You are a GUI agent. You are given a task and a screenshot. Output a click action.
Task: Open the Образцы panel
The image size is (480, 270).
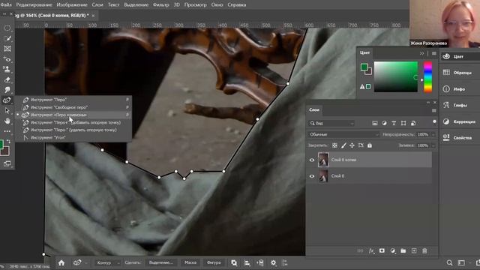pos(460,73)
